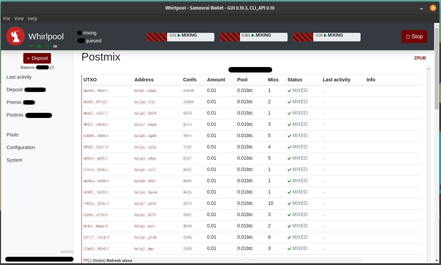The width and height of the screenshot is (441, 265).
Task: Open Pools in the sidebar
Action: [x=12, y=135]
